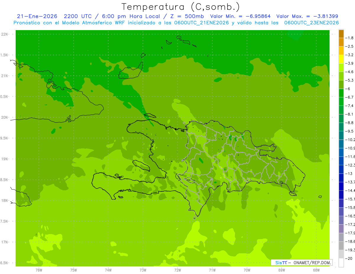Click the green swatch between -6 and -6.7

point(341,93)
